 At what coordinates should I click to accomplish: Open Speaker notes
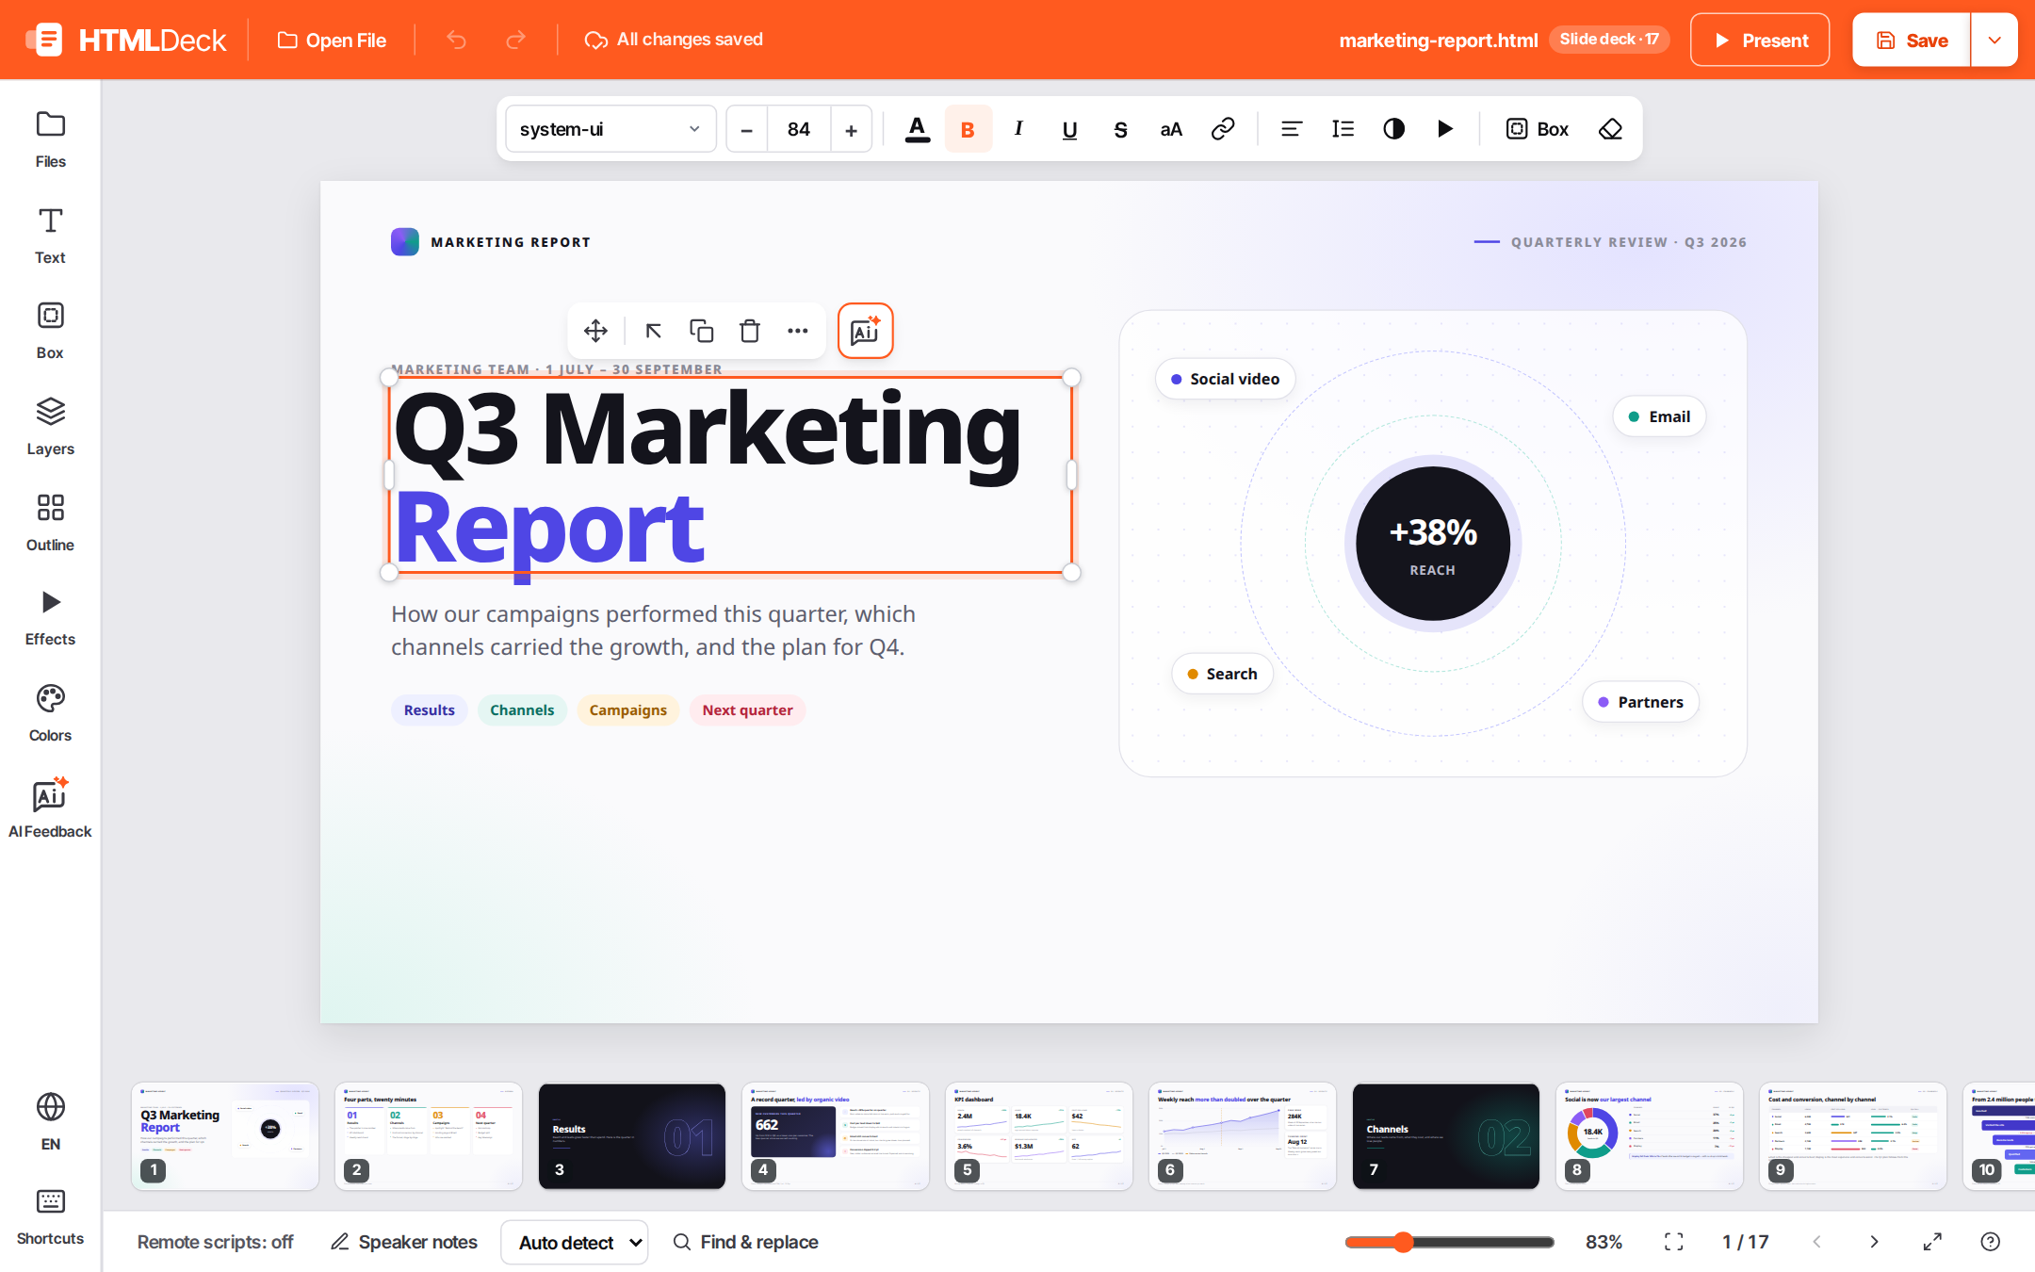[x=403, y=1242]
